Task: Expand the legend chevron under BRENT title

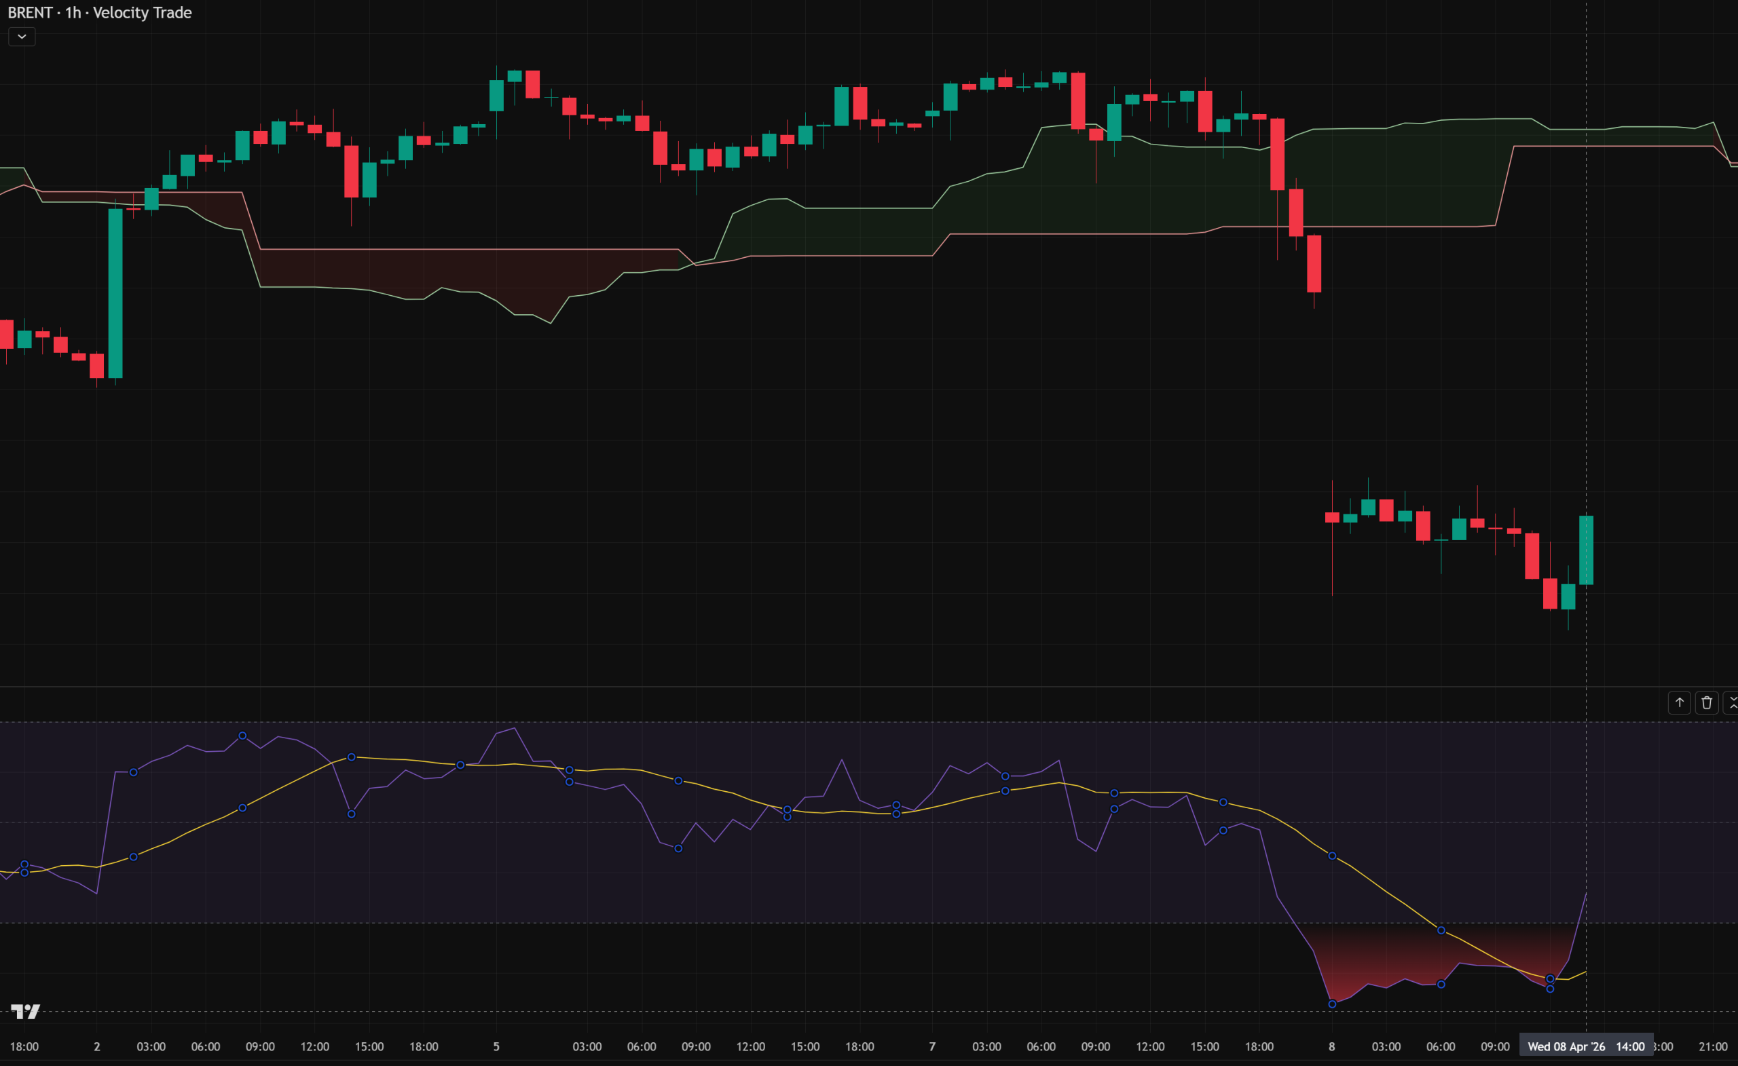Action: point(22,37)
